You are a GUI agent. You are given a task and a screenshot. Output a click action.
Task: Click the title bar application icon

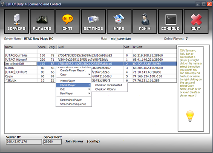tap(3, 4)
